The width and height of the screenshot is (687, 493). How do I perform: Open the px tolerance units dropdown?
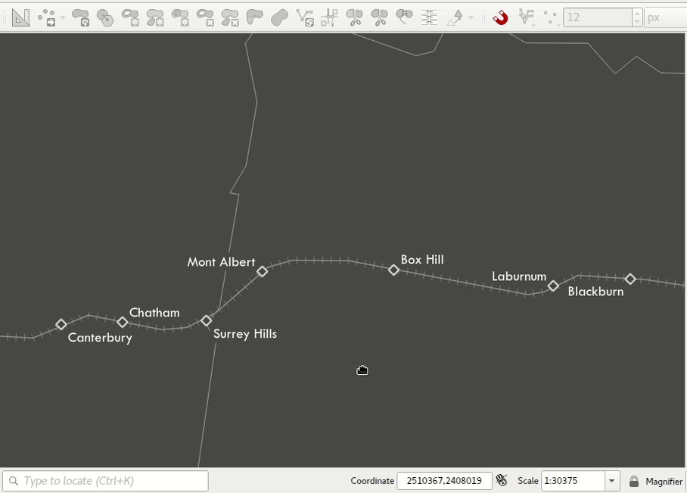coord(666,17)
